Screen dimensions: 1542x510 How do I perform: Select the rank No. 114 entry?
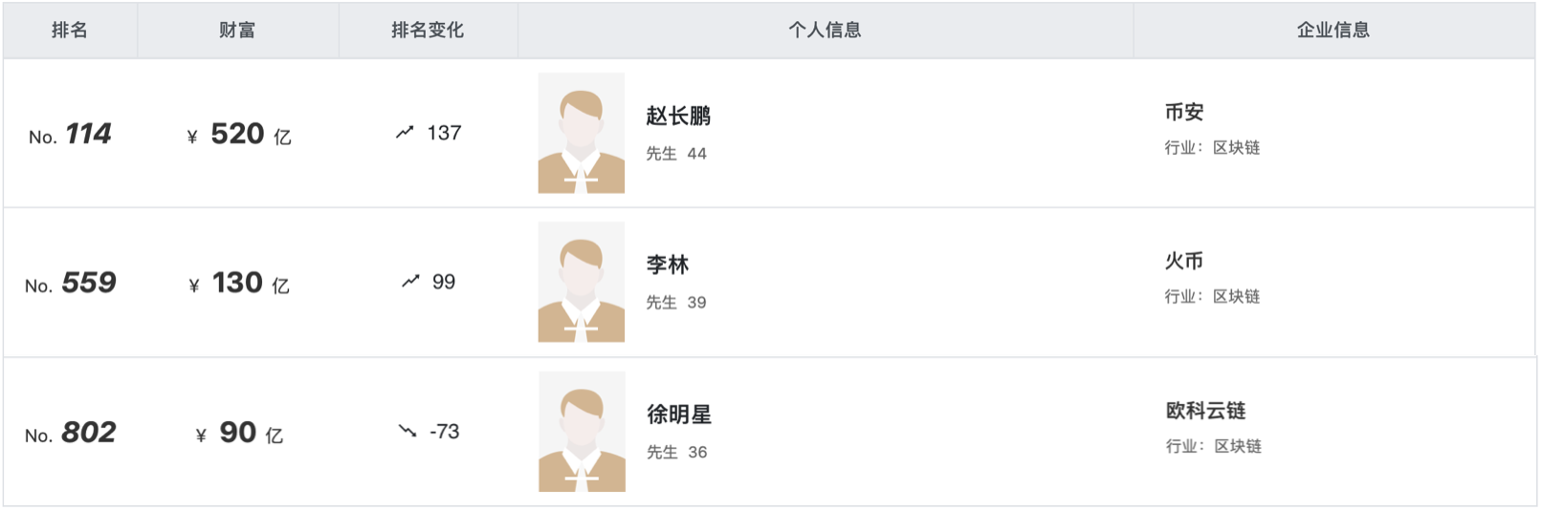point(70,135)
